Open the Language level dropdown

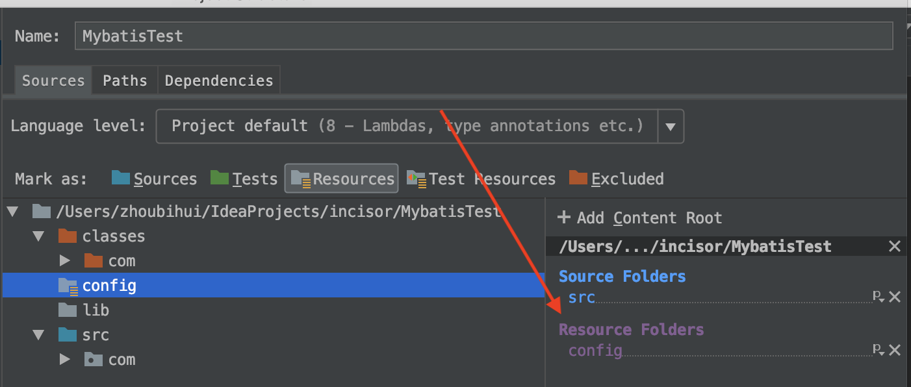[x=671, y=126]
